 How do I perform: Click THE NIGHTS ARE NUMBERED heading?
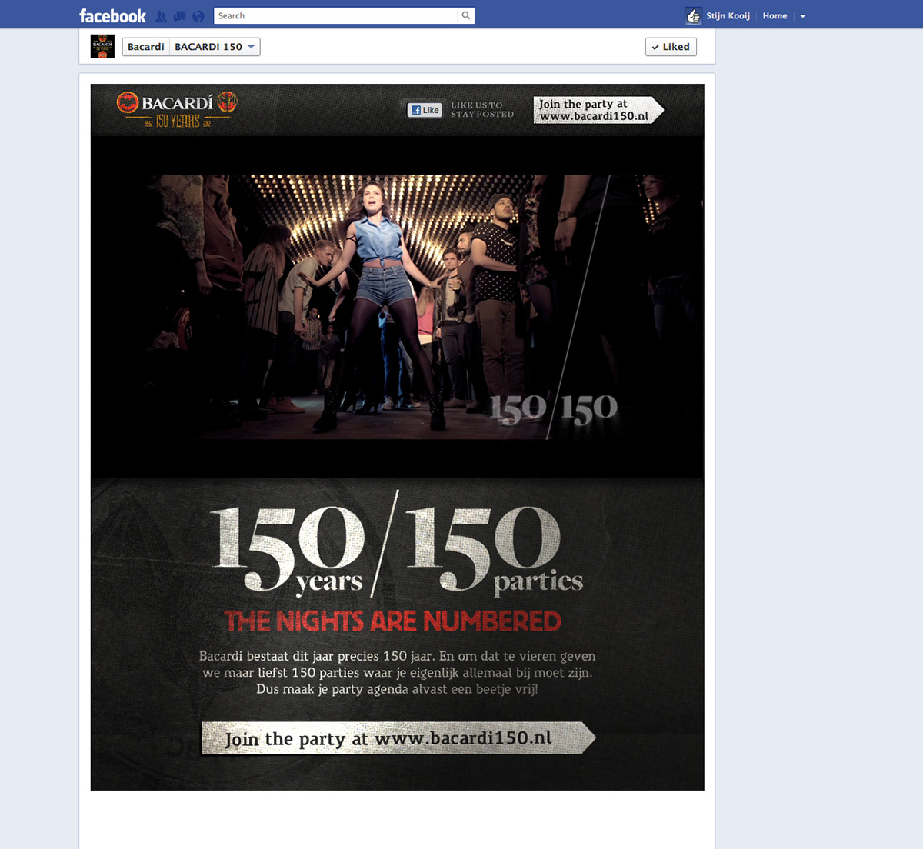coord(392,621)
